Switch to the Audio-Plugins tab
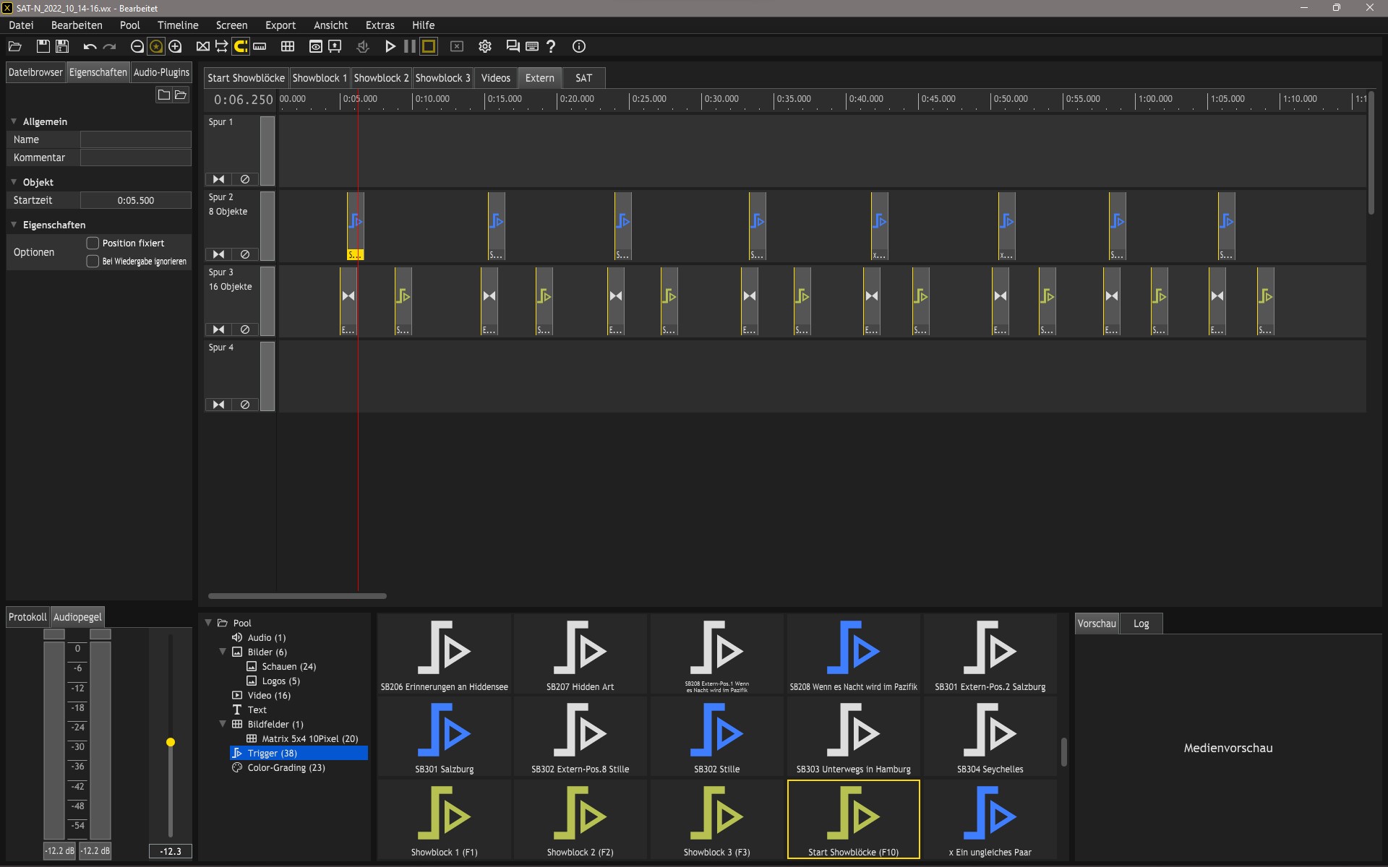This screenshot has width=1388, height=867. click(161, 72)
